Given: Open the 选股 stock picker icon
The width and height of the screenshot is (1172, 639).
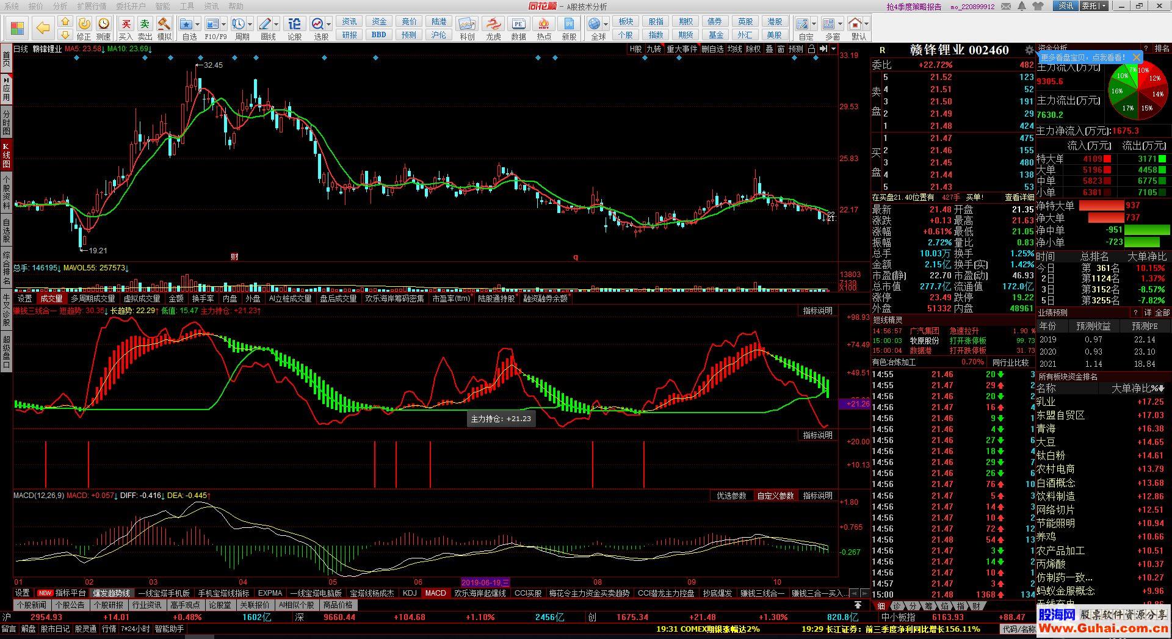Looking at the screenshot, I should pyautogui.click(x=317, y=24).
